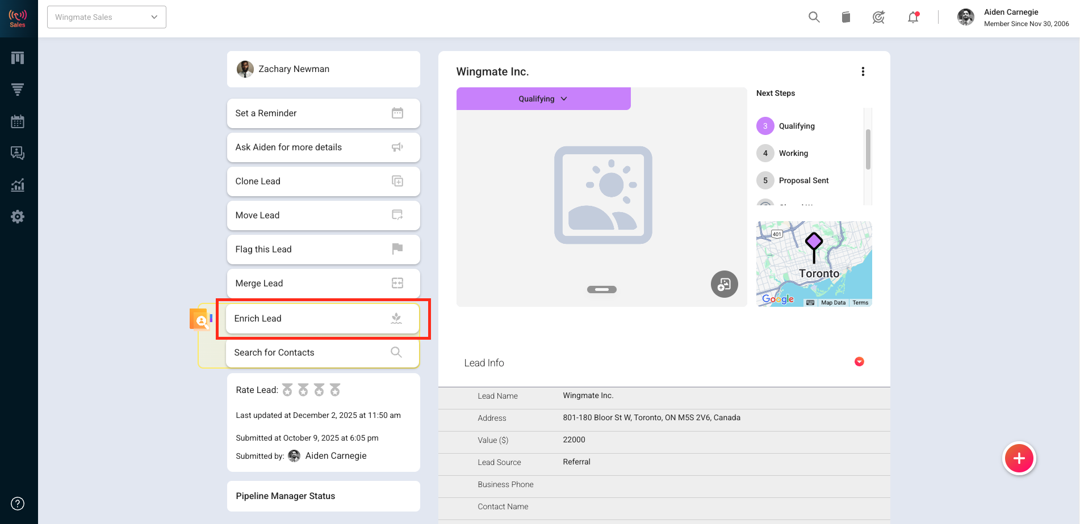Click the Next Steps scrollbar
This screenshot has width=1080, height=524.
(868, 149)
